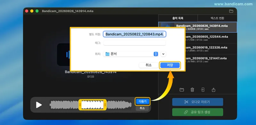Open the 위치 문서 location dropdown
Image resolution: width=256 pixels, height=125 pixels.
(131, 54)
